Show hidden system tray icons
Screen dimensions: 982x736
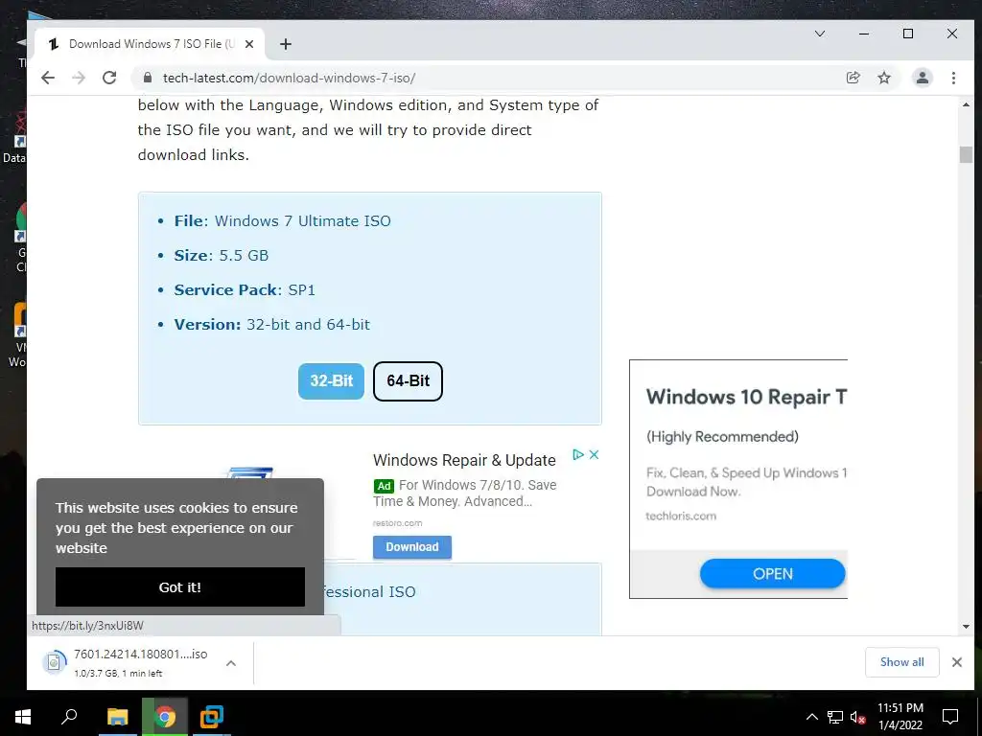(x=811, y=717)
